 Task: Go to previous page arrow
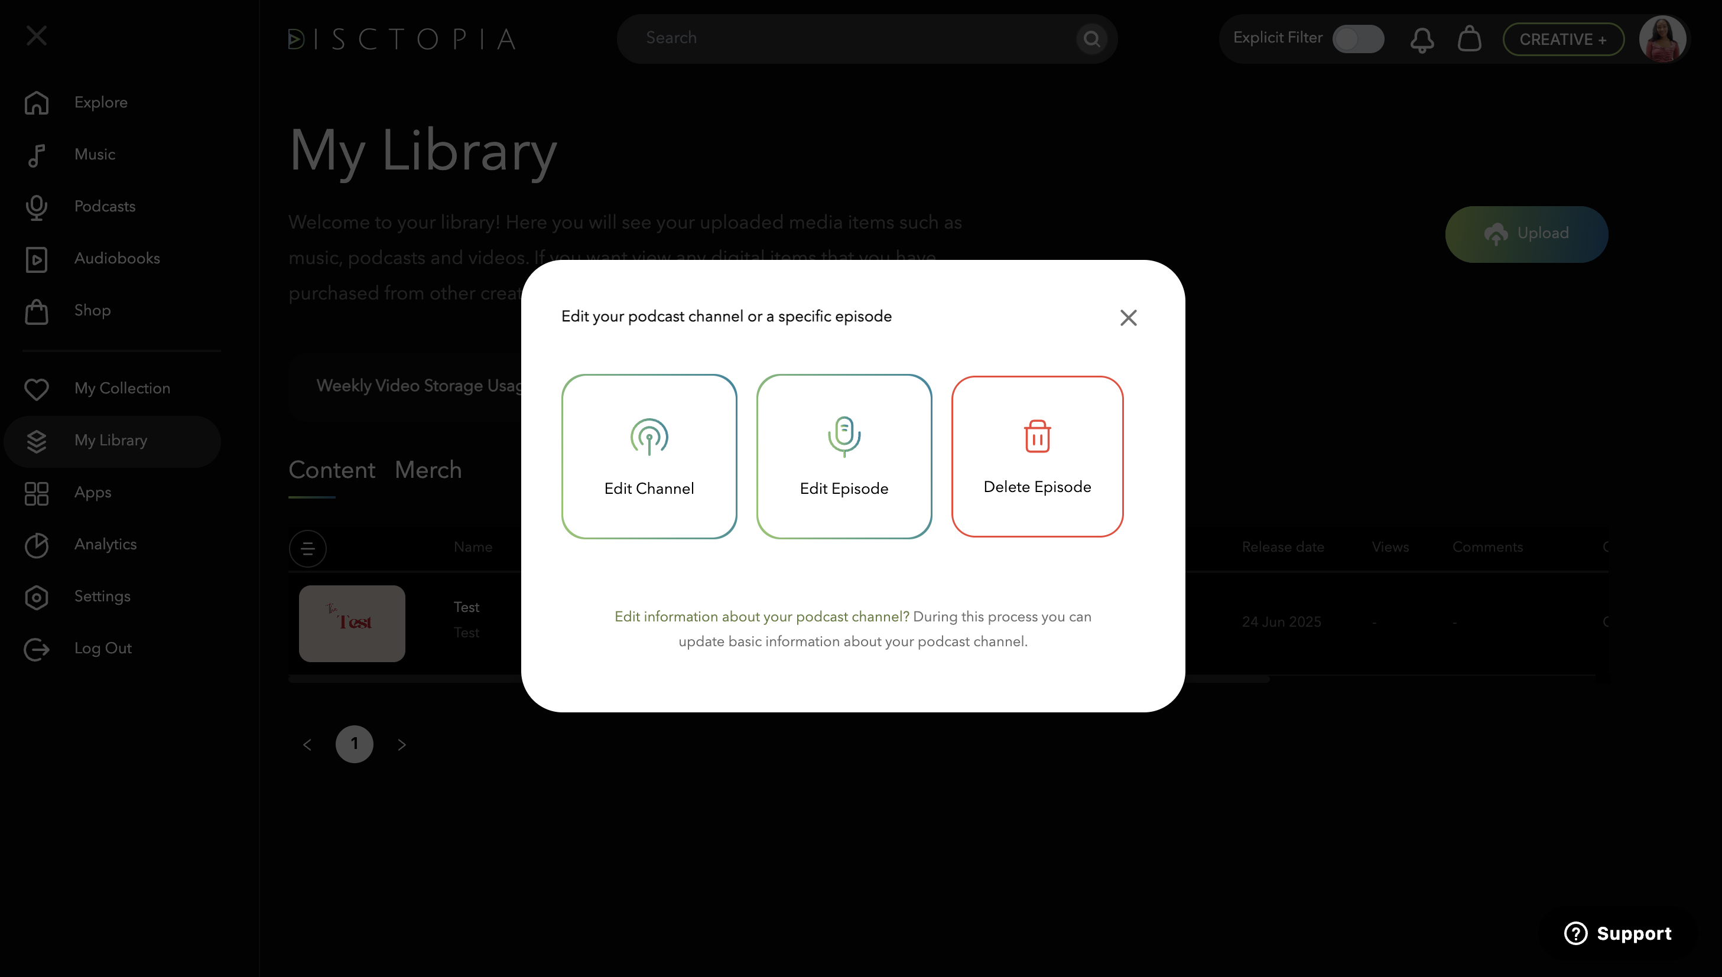[x=307, y=744]
